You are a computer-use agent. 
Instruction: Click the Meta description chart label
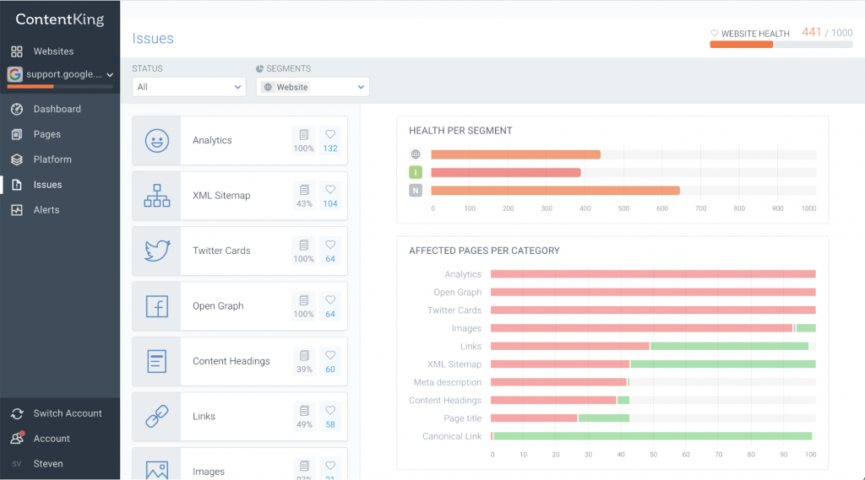click(x=448, y=382)
